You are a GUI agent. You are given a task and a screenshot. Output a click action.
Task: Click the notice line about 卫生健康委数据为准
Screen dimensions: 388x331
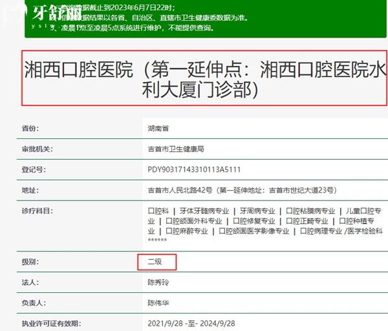tap(153, 18)
